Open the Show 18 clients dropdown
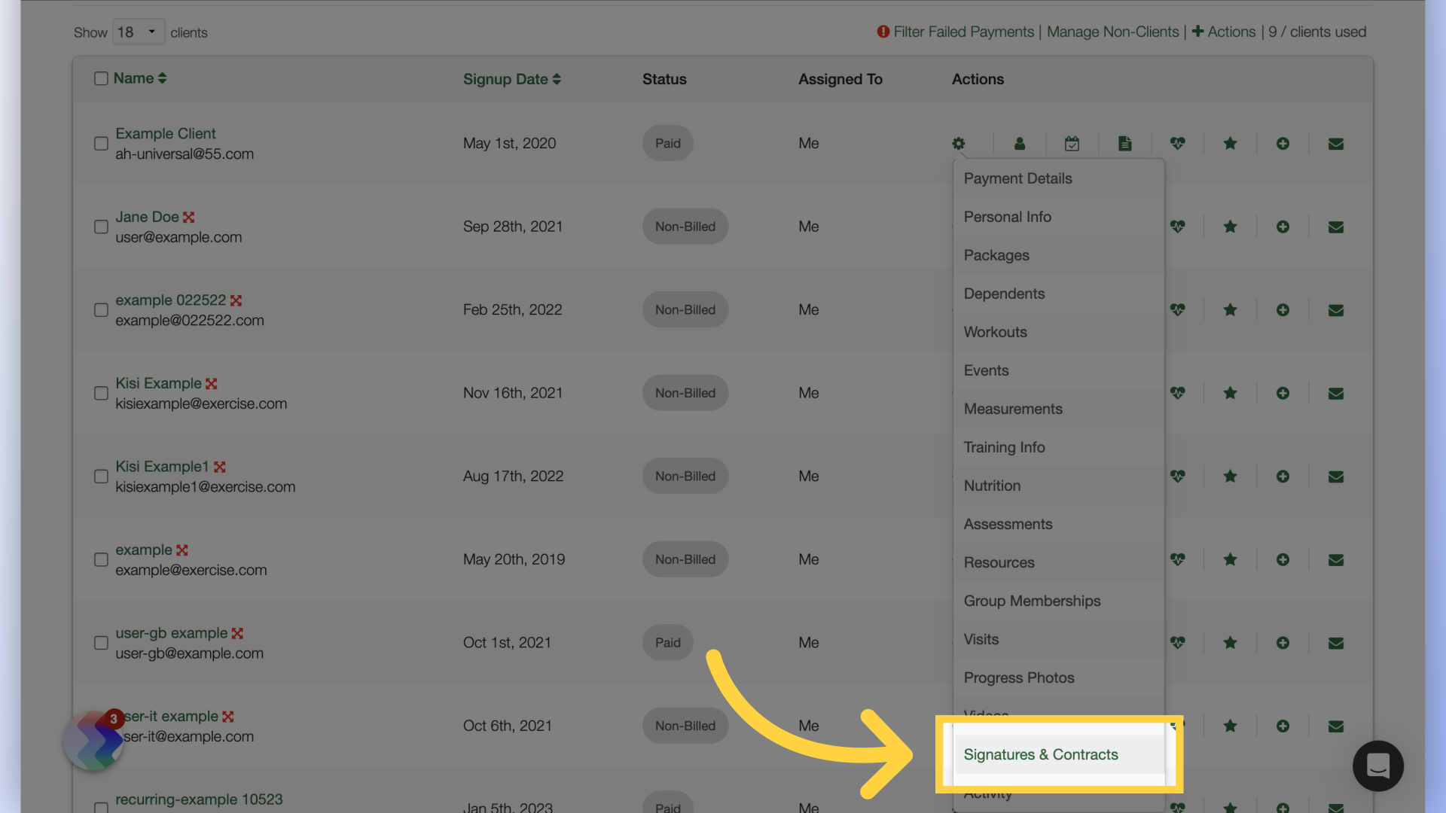Screen dimensions: 1446x813 [x=139, y=32]
